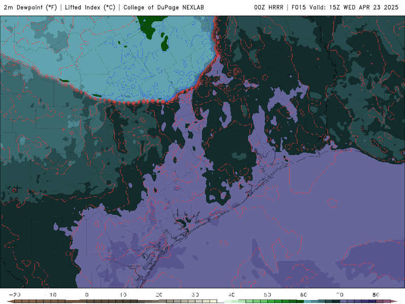Click the 'Lifted Index (°C)' header label
This screenshot has width=405, height=304.
(90, 7)
